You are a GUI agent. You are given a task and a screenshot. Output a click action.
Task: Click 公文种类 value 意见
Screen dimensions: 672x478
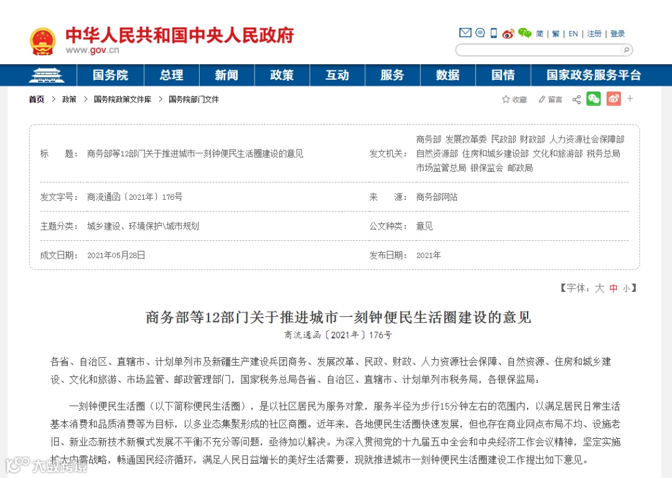point(424,227)
